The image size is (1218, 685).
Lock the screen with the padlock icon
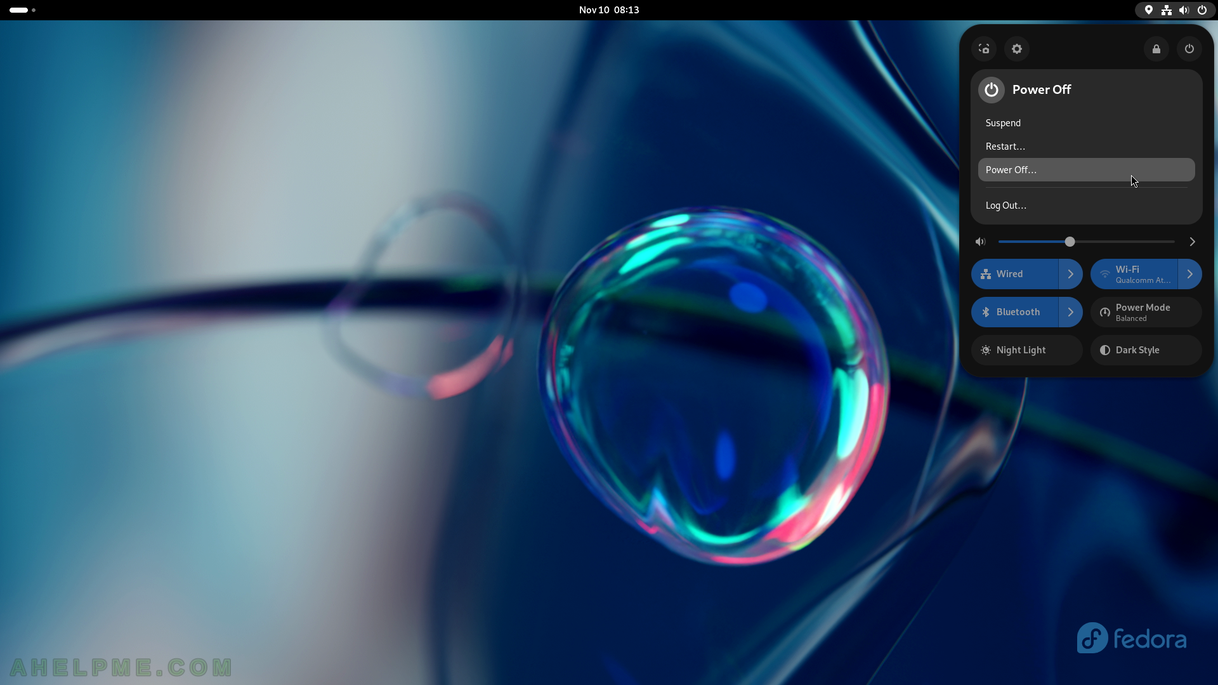pos(1156,49)
